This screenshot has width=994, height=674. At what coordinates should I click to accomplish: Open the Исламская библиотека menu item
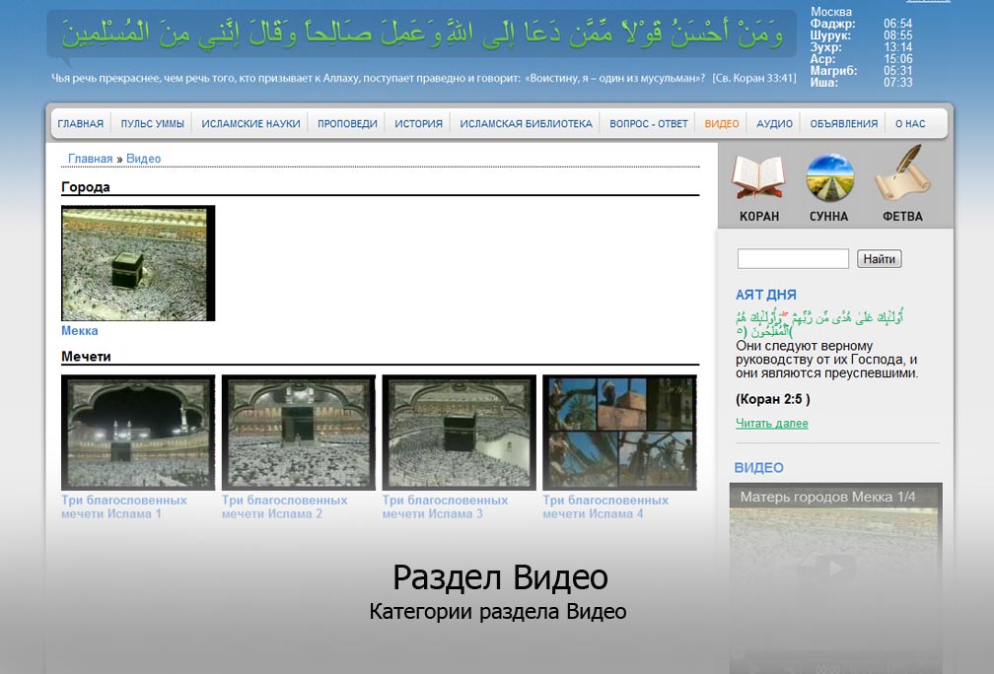coord(527,123)
